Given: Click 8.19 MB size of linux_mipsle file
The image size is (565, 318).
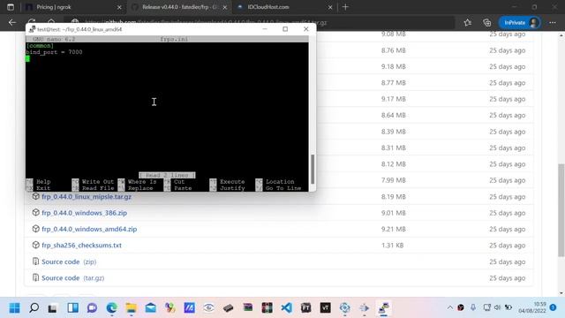Looking at the screenshot, I should click(394, 197).
